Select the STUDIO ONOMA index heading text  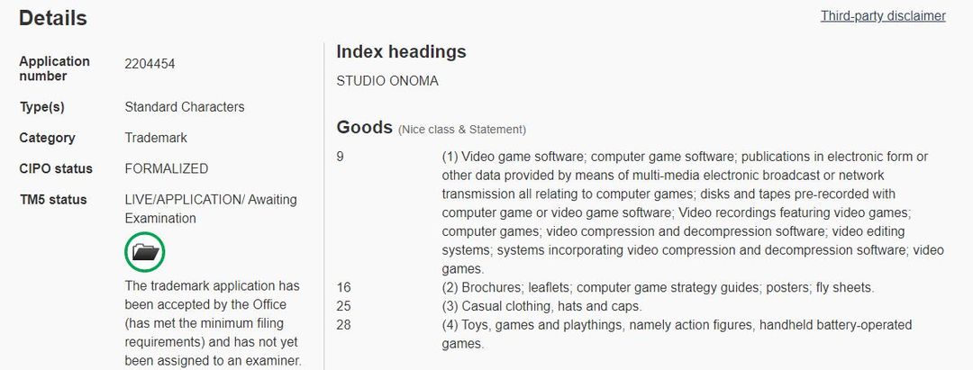(x=387, y=81)
